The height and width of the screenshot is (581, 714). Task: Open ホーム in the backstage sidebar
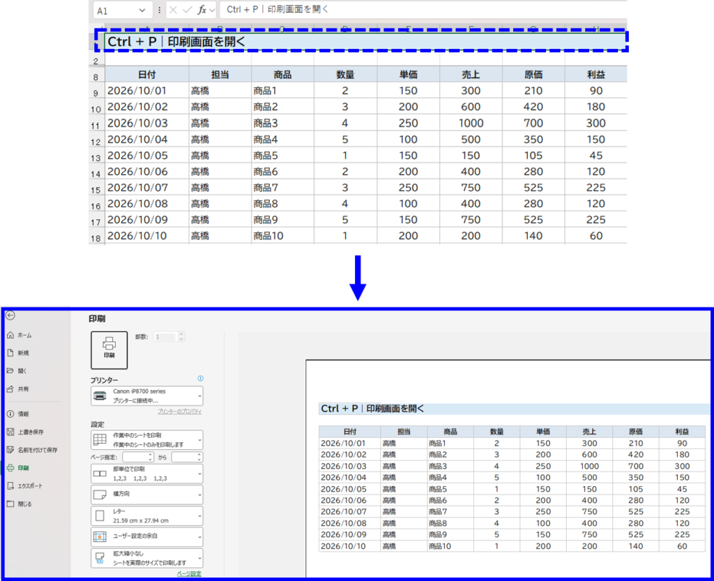[x=20, y=335]
